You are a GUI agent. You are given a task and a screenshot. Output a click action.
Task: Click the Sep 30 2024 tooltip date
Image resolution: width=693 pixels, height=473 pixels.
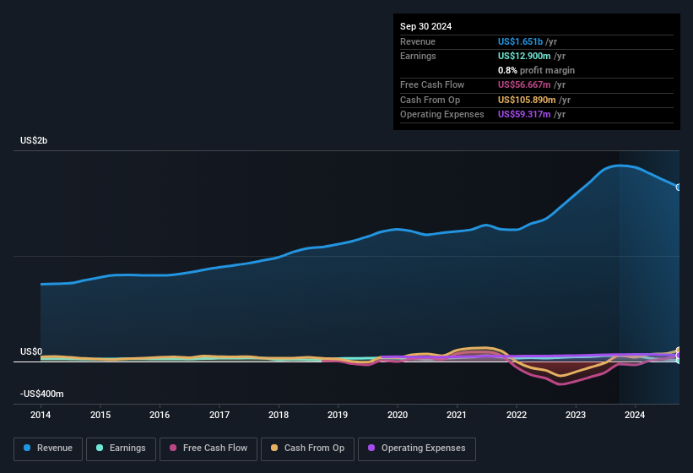[425, 26]
